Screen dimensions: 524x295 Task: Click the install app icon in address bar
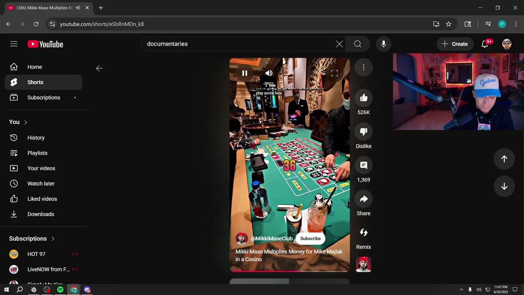point(436,24)
